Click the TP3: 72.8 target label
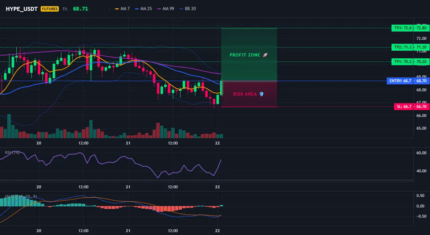This screenshot has height=235, width=430. click(x=402, y=28)
